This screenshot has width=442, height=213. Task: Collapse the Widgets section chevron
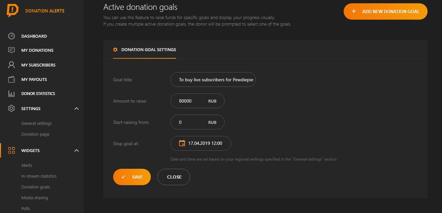point(76,150)
